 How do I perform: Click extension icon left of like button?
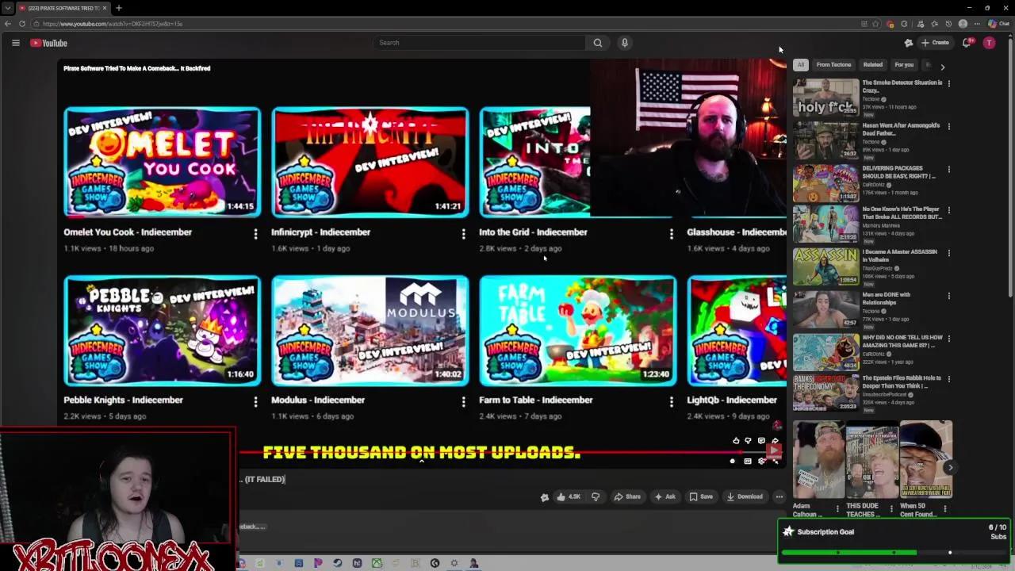click(x=544, y=497)
